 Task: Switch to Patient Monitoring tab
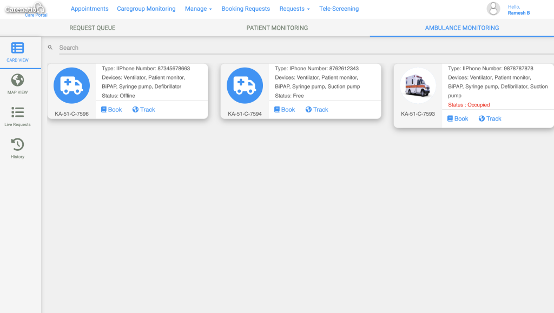(x=277, y=28)
